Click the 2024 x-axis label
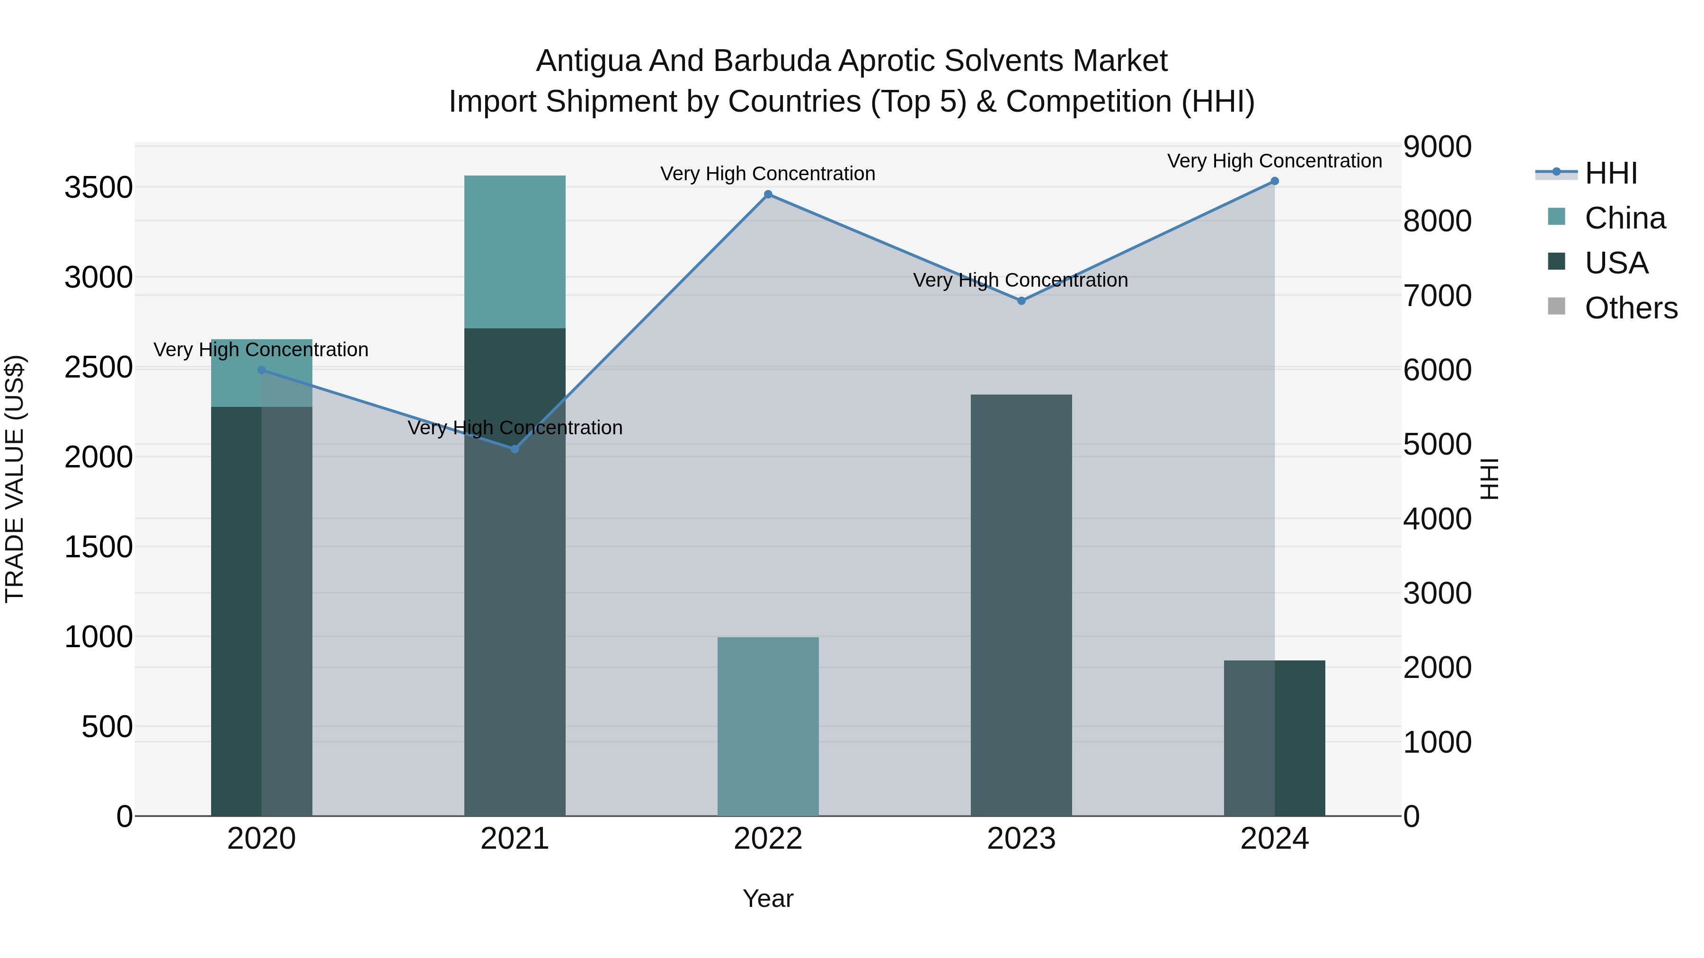This screenshot has width=1704, height=958. tap(1275, 839)
